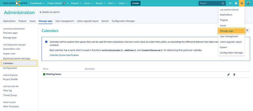Click the search magnifier icon in the top bar
The height and width of the screenshot is (111, 253).
click(x=223, y=3)
